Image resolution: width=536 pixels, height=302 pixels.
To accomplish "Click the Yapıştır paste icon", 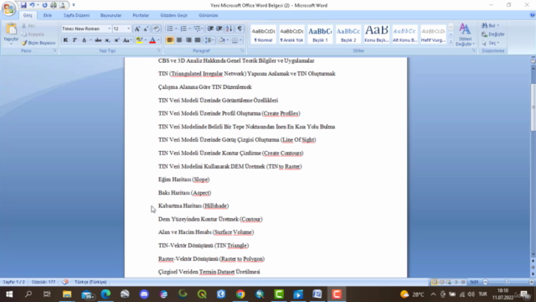I will pos(11,29).
